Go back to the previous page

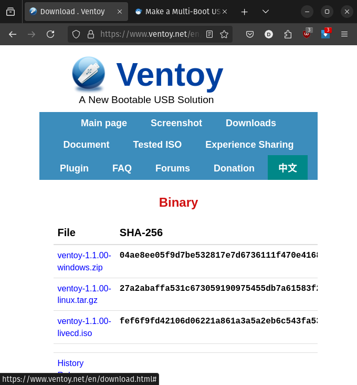(13, 34)
